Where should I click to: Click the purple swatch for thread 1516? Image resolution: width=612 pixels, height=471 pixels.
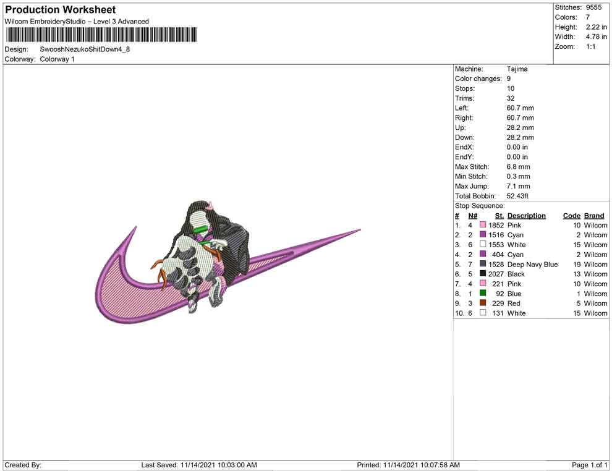pos(483,234)
